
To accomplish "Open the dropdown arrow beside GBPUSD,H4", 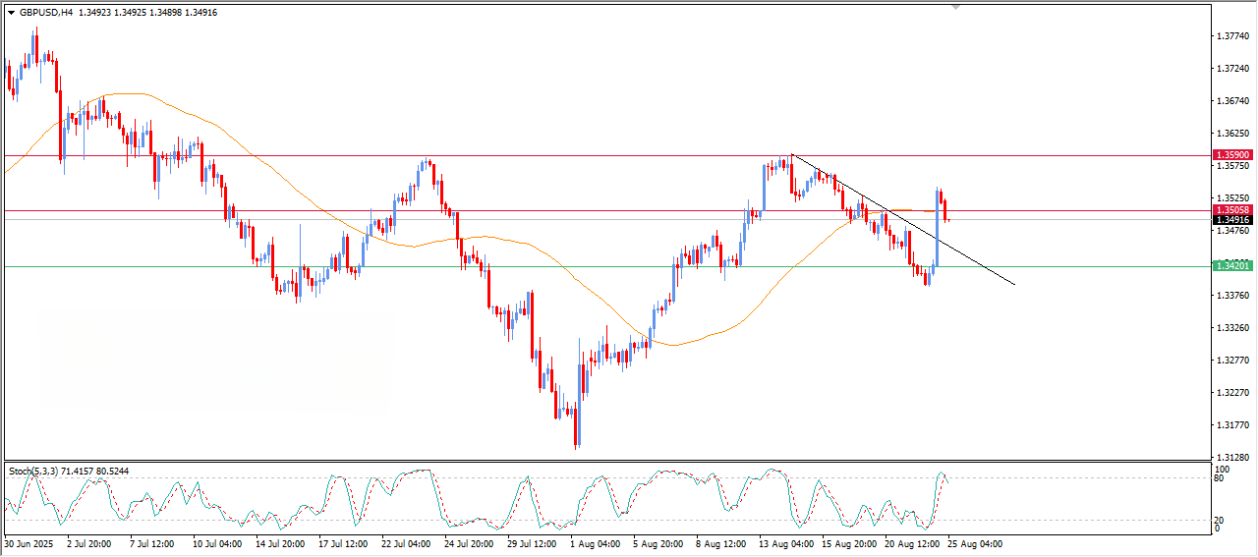I will click(11, 14).
